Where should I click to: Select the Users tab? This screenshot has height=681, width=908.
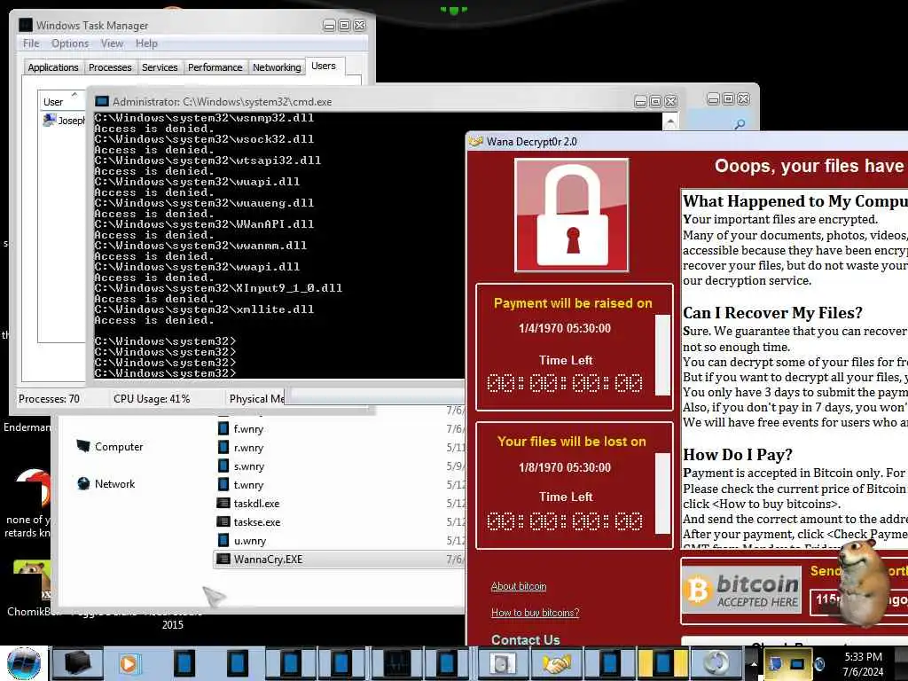(324, 66)
